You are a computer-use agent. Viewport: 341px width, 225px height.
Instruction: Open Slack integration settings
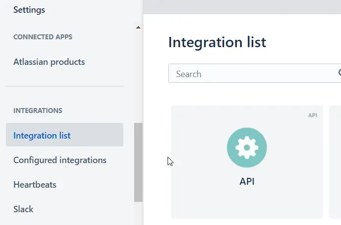coord(23,209)
